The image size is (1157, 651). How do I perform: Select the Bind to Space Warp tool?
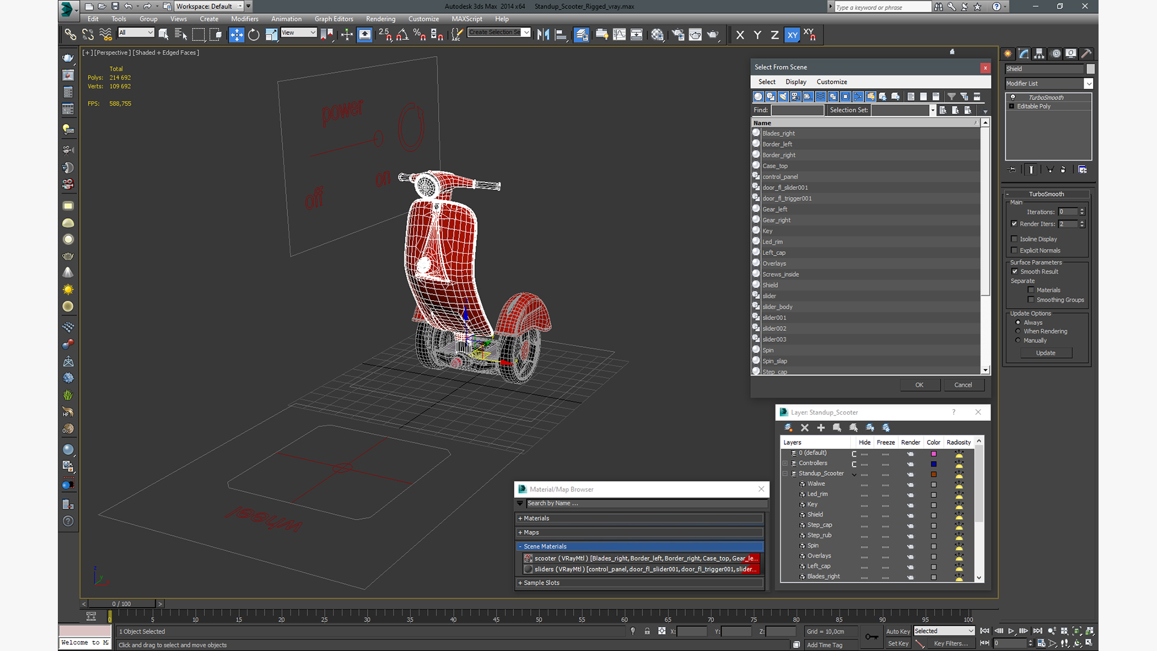pyautogui.click(x=105, y=35)
